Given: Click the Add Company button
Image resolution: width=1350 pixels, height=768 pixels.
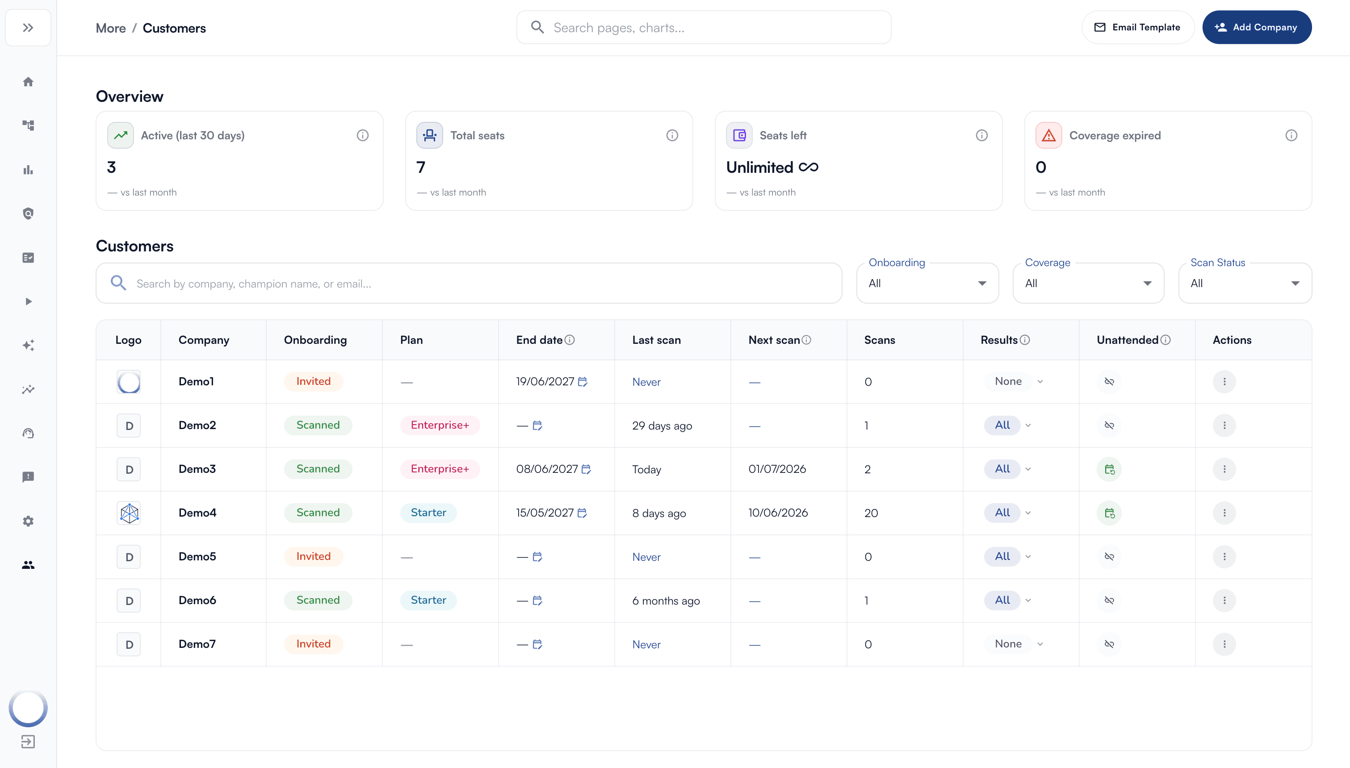Looking at the screenshot, I should (1257, 27).
